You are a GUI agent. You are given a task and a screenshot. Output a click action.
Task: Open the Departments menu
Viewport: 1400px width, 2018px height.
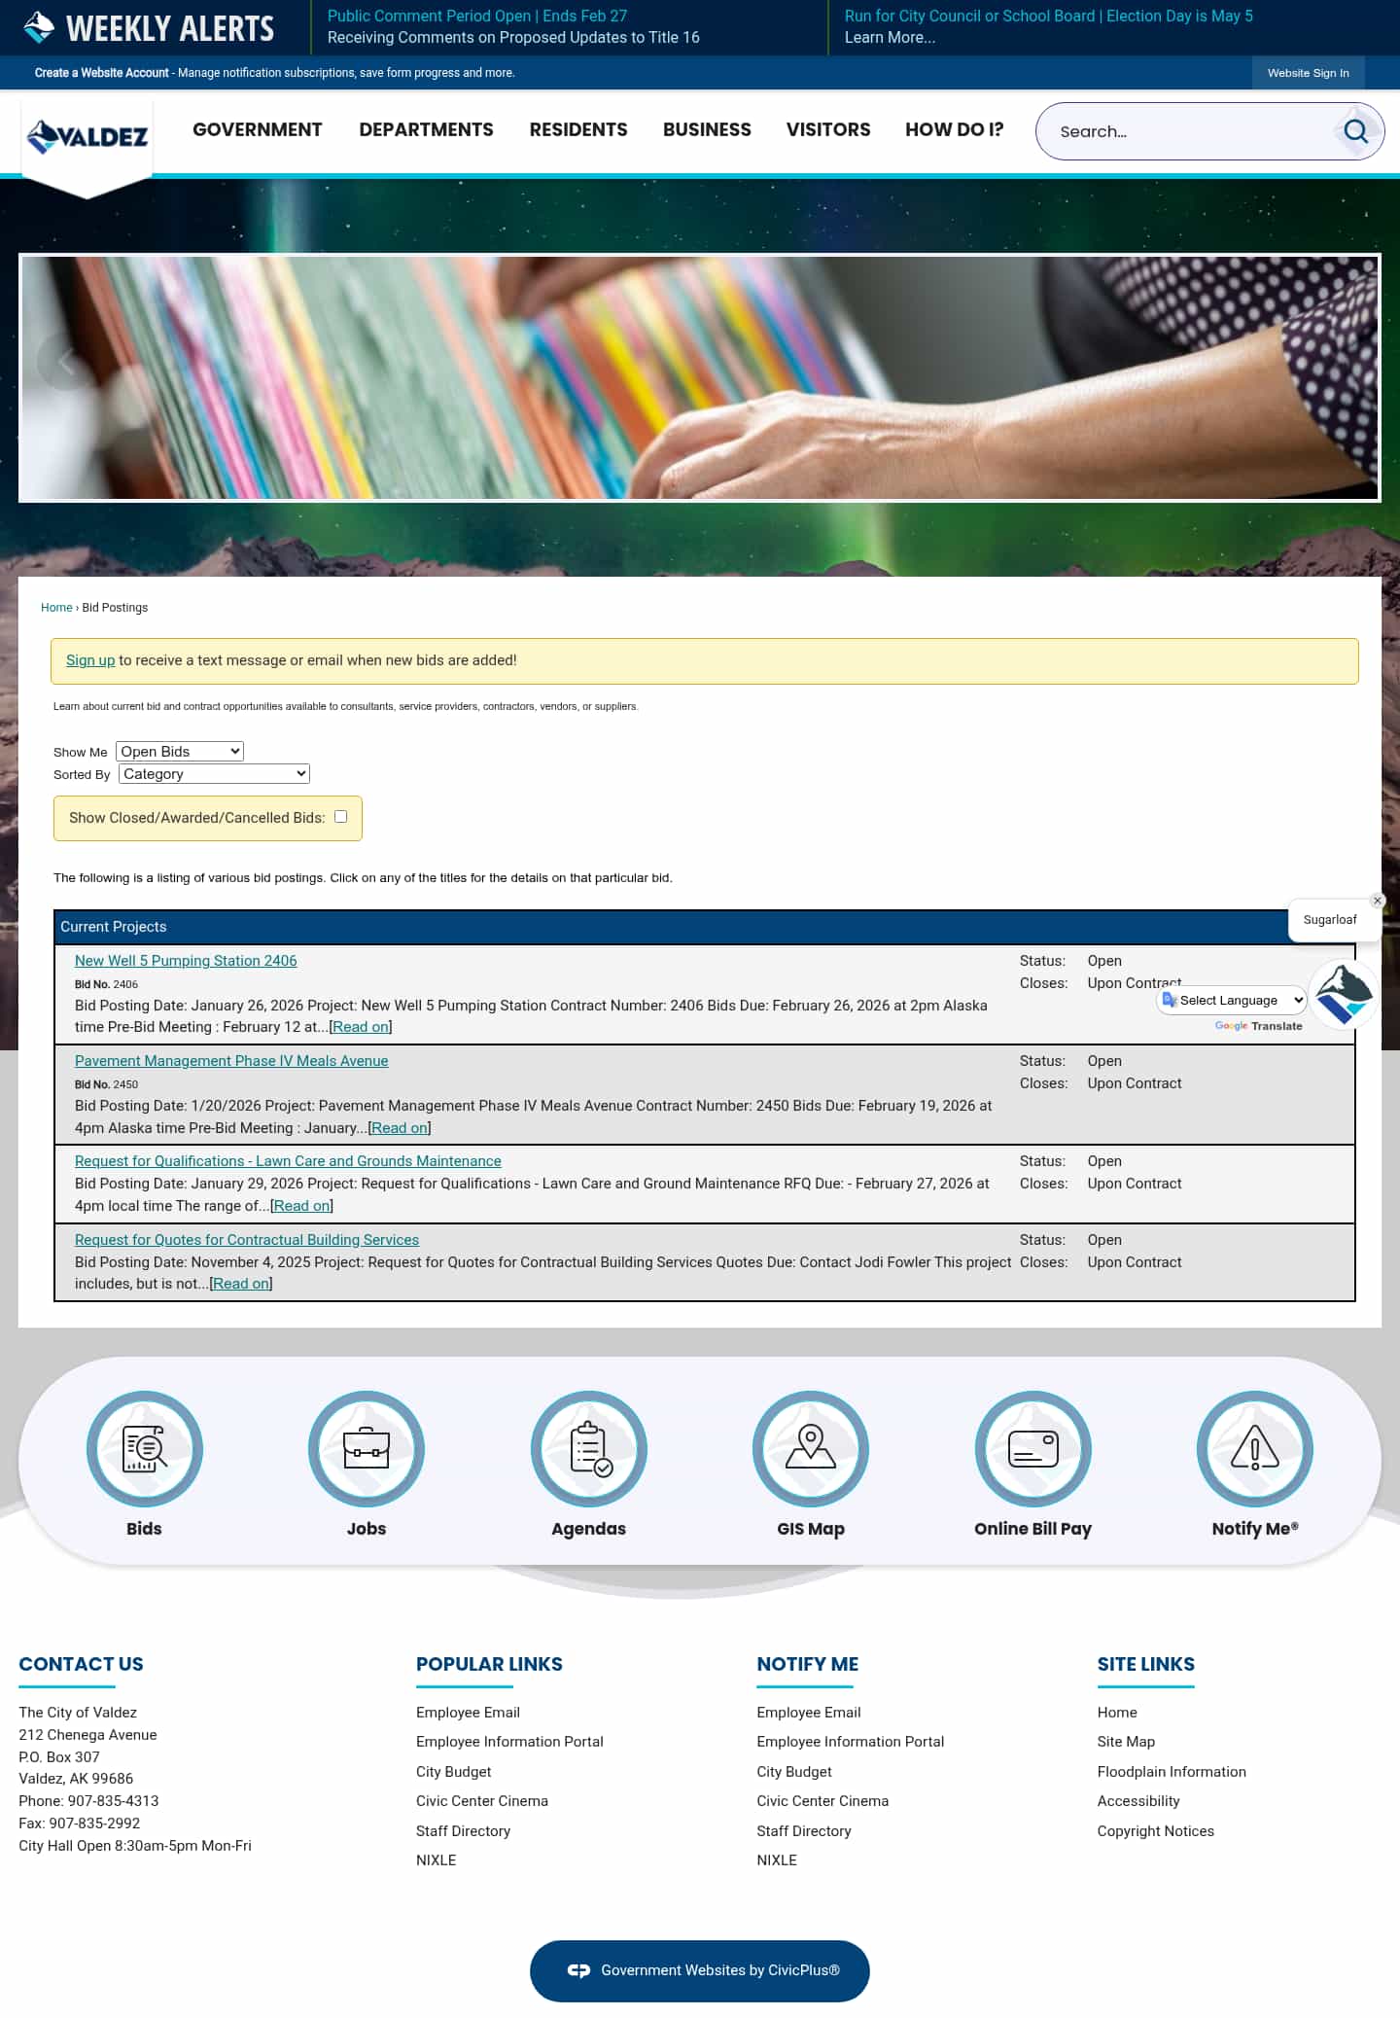tap(426, 129)
